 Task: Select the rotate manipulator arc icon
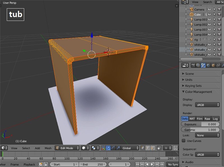pos(113,148)
